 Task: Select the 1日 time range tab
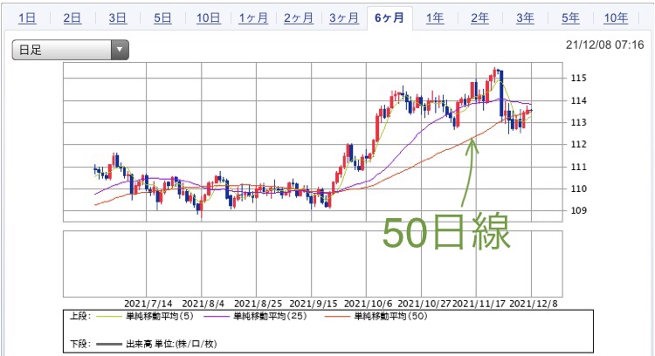(27, 18)
